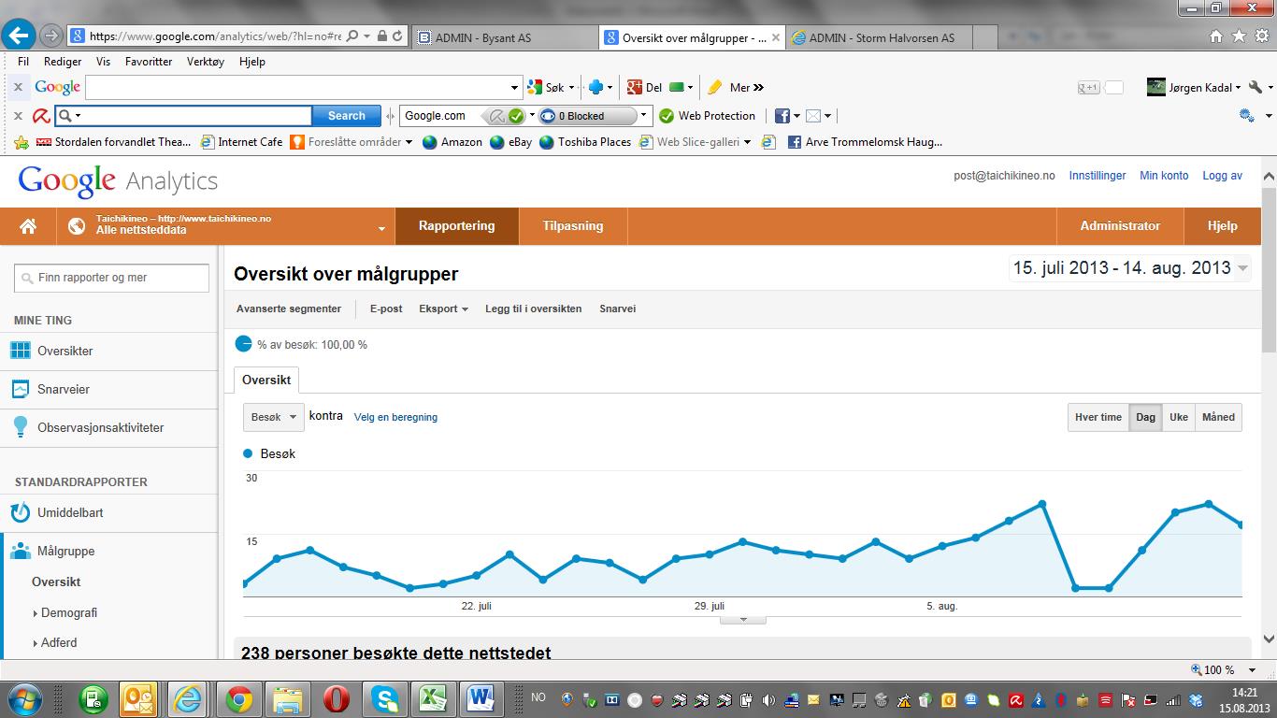The width and height of the screenshot is (1277, 718).
Task: Collapse the chart using bottom arrow handle
Action: click(743, 619)
